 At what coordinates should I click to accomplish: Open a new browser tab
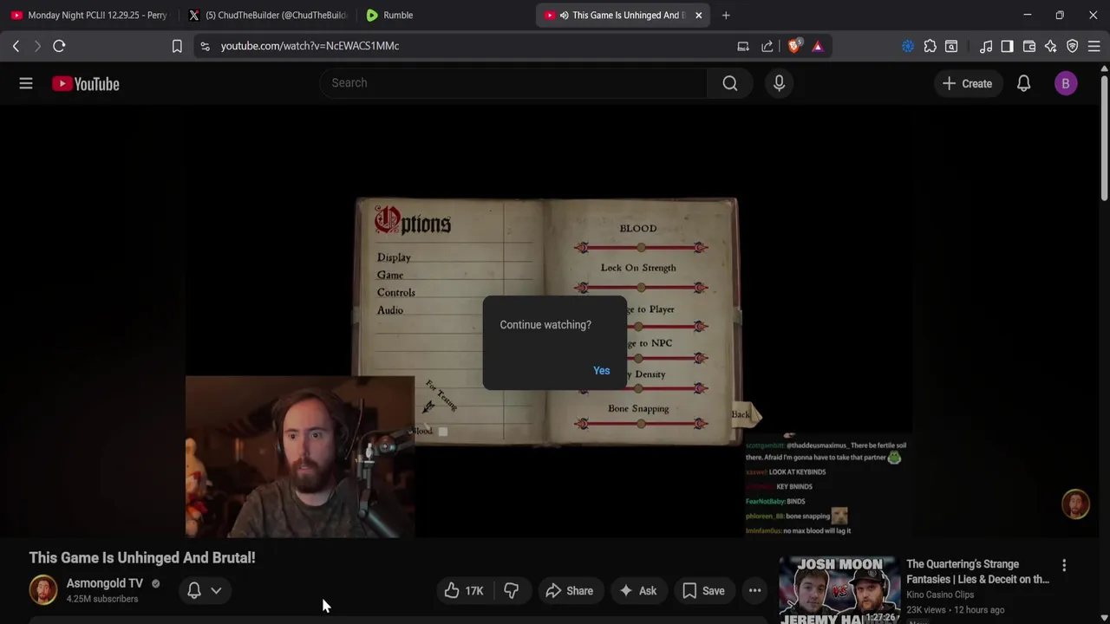(x=726, y=15)
